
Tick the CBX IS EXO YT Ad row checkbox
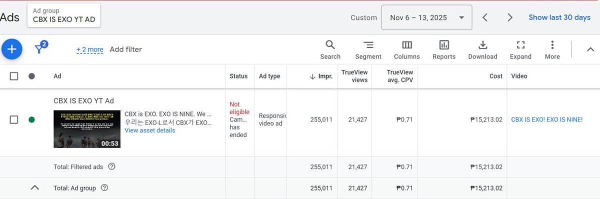coord(14,119)
